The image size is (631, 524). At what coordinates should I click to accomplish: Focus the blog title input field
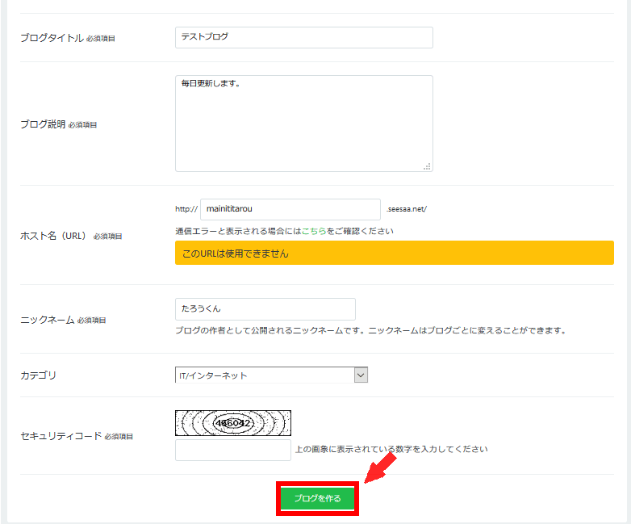point(304,37)
